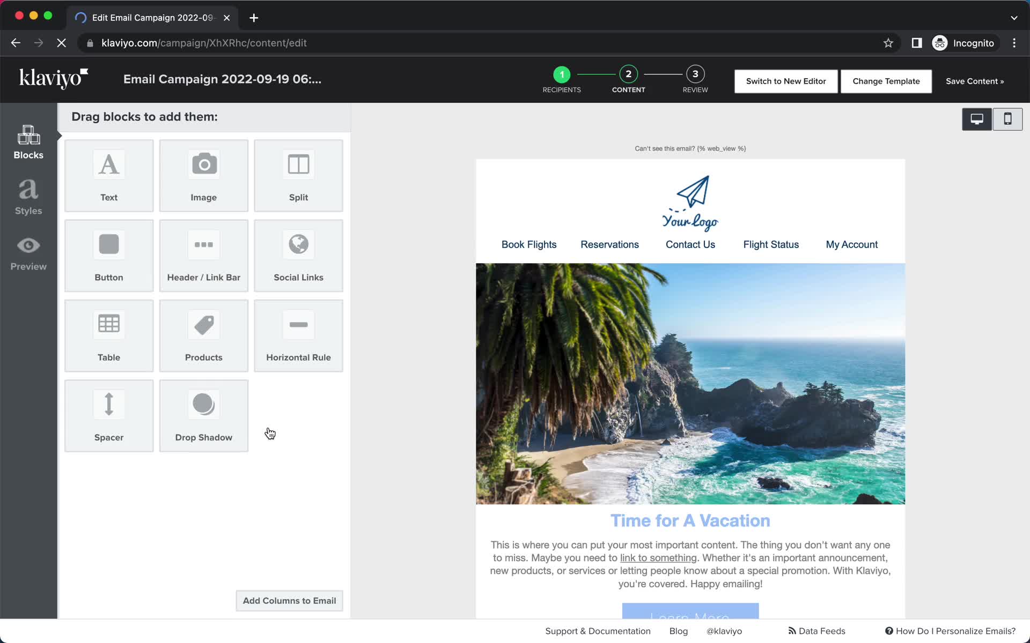Toggle mobile preview mode

point(1007,118)
